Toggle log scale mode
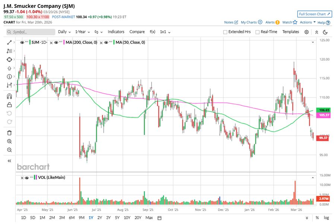Screen dimensions: 336x224 (x=326, y=218)
